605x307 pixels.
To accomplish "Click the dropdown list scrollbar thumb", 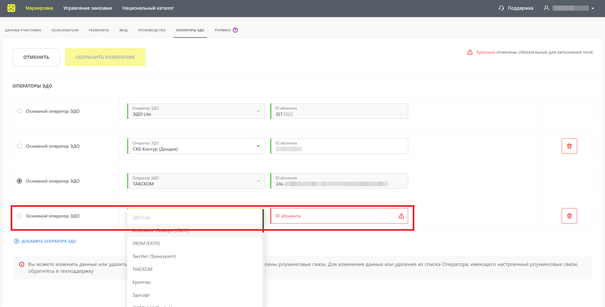I will [263, 221].
